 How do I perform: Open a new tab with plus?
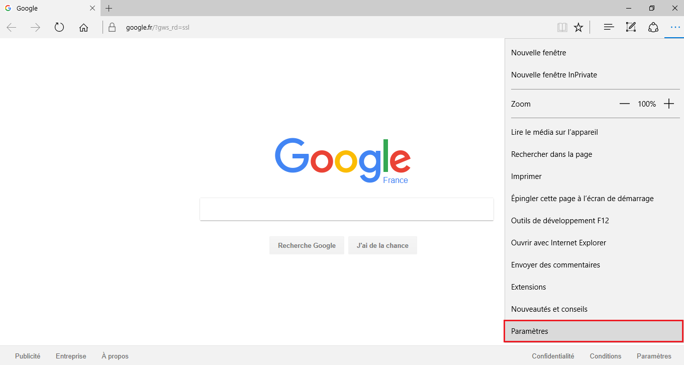109,8
